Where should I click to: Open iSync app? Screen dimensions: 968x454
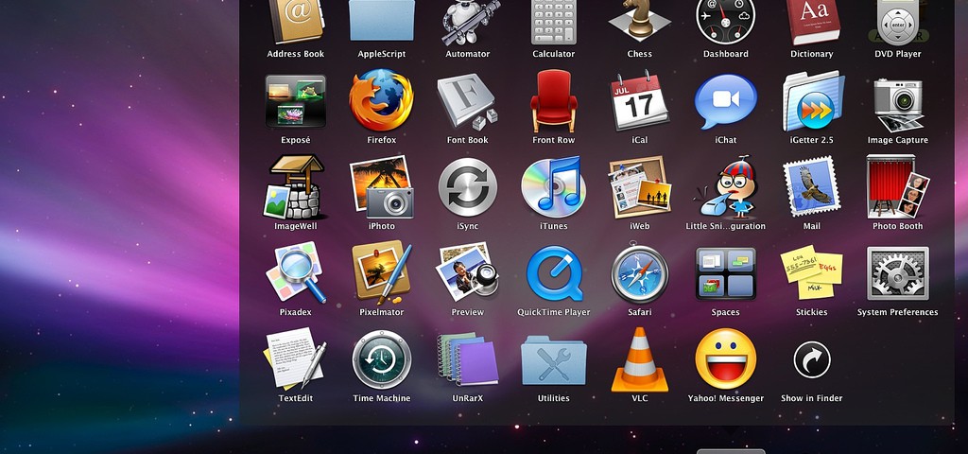coord(467,186)
